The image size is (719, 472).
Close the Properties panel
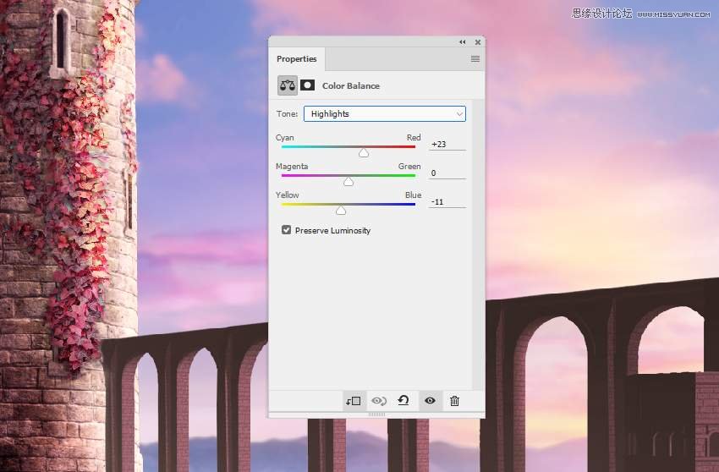click(x=478, y=42)
